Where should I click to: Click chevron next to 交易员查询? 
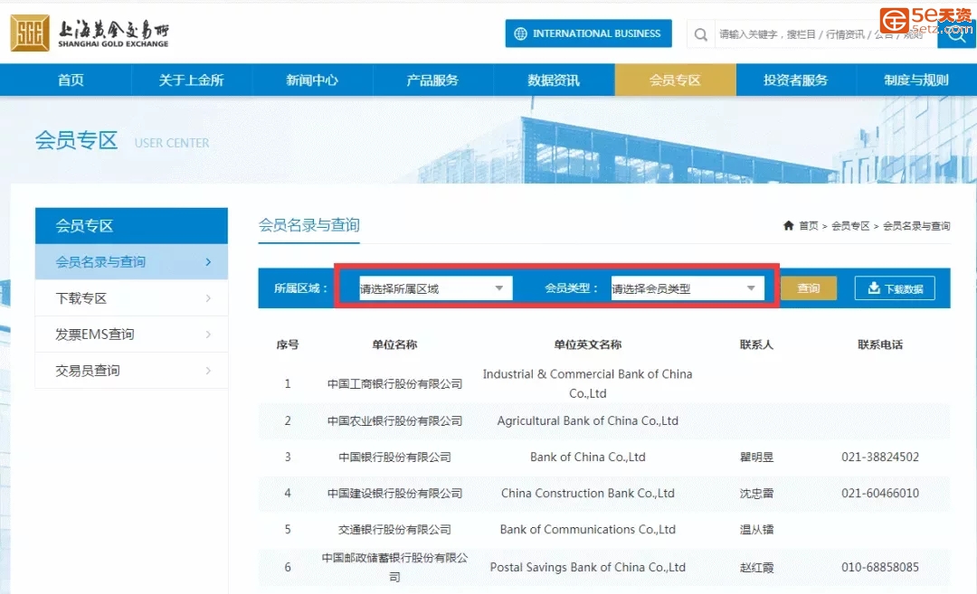208,371
